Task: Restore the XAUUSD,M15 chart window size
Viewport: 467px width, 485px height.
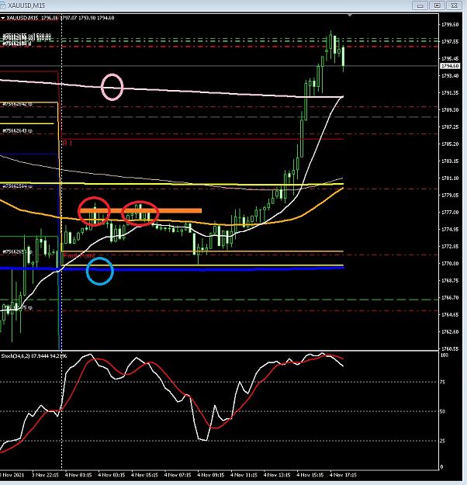Action: (x=437, y=5)
